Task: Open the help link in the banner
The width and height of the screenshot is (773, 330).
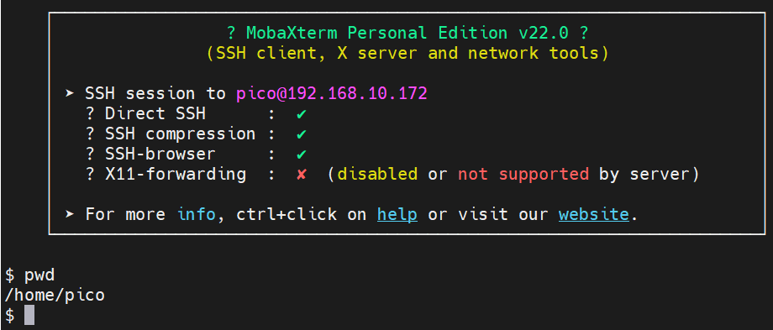Action: point(397,215)
